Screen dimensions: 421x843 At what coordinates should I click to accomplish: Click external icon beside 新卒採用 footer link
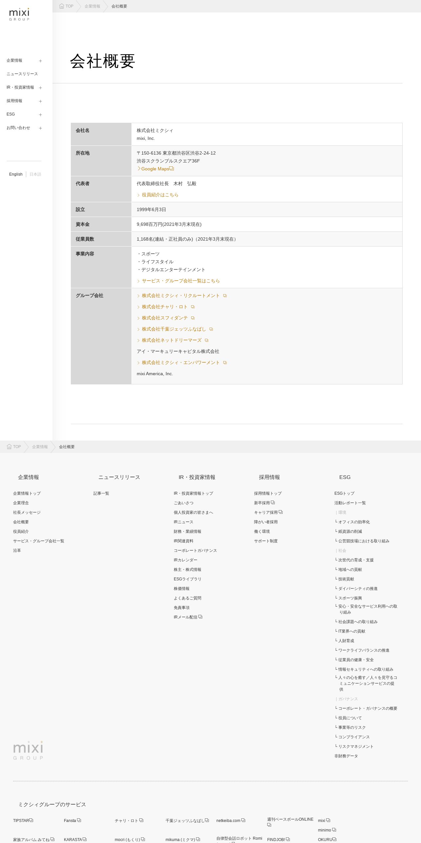click(x=273, y=503)
